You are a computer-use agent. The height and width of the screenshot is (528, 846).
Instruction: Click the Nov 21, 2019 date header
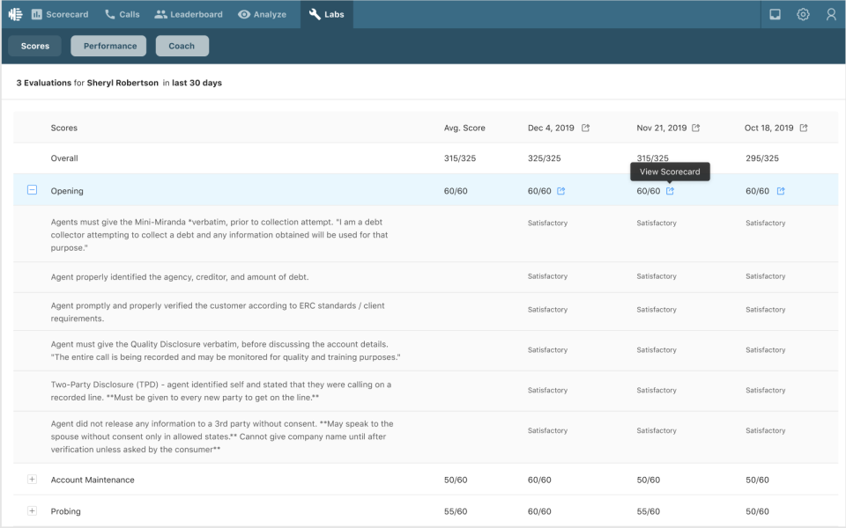[662, 128]
